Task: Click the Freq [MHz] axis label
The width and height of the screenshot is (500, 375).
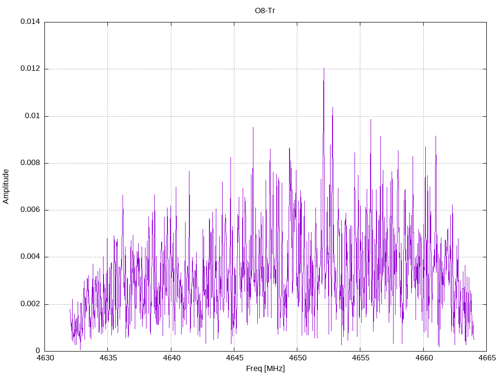Action: [265, 369]
